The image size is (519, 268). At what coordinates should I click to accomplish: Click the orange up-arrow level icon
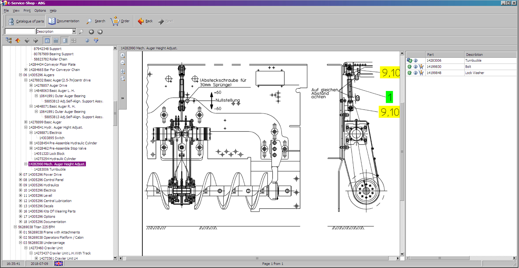tap(18, 40)
